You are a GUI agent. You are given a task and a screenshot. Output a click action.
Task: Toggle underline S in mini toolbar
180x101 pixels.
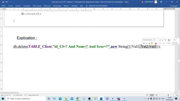pyautogui.click(x=149, y=43)
